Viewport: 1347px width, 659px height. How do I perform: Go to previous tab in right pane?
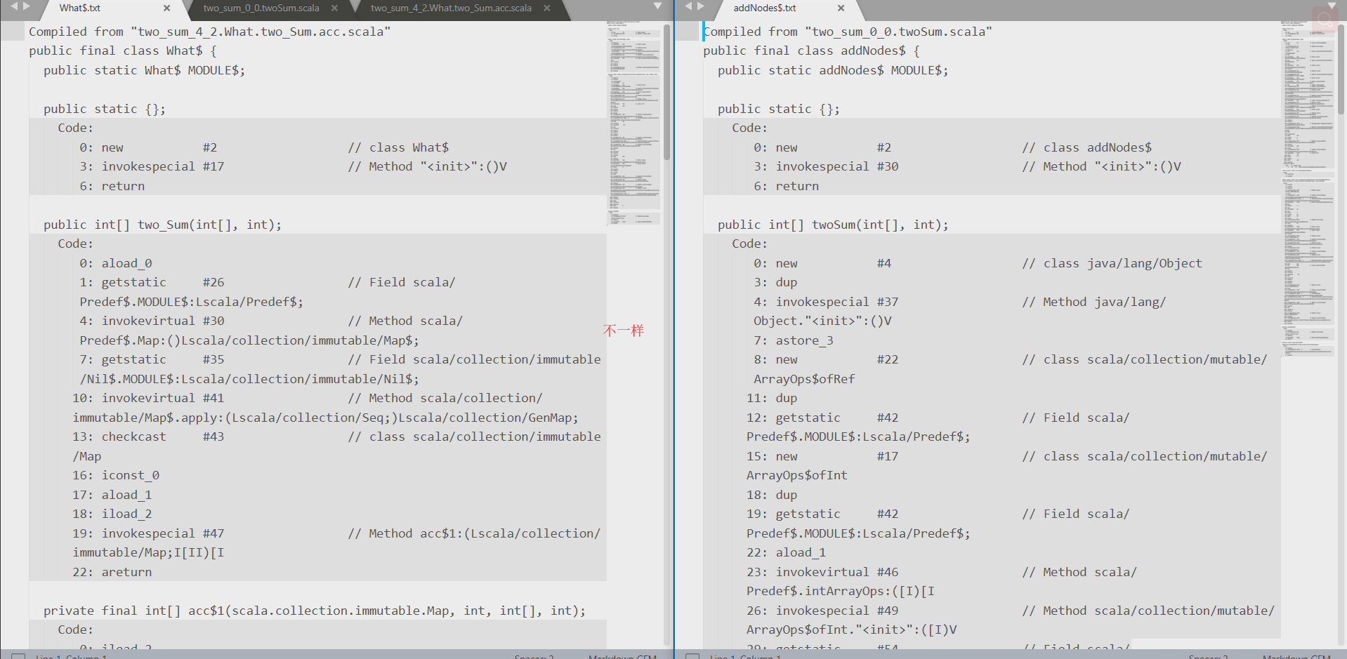[x=688, y=6]
